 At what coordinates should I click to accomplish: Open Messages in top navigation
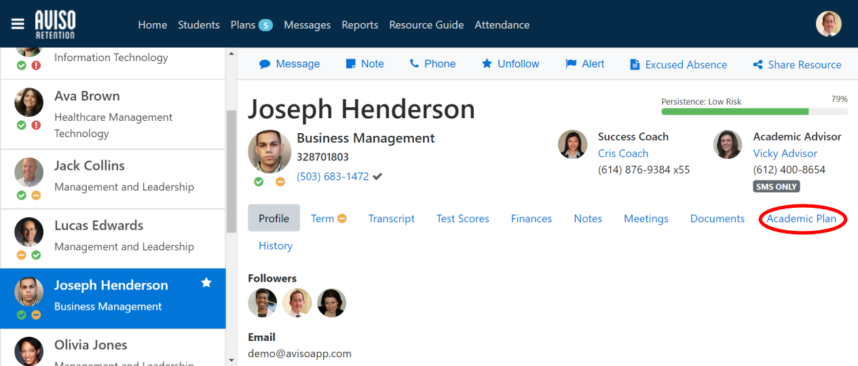tap(307, 24)
